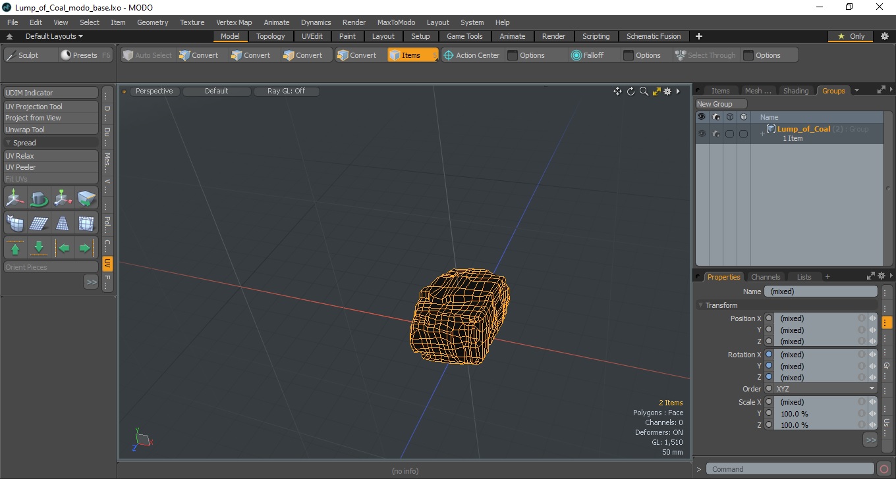Viewport: 896px width, 479px height.
Task: Click UDIM Indicator button
Action: 51,93
